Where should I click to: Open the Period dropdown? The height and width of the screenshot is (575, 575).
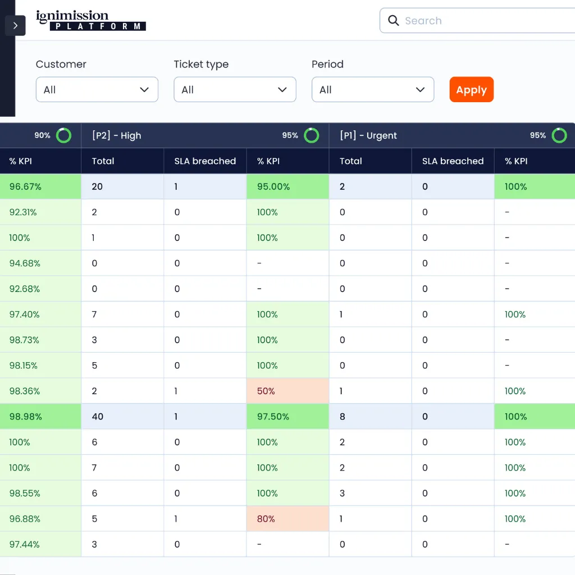coord(372,90)
